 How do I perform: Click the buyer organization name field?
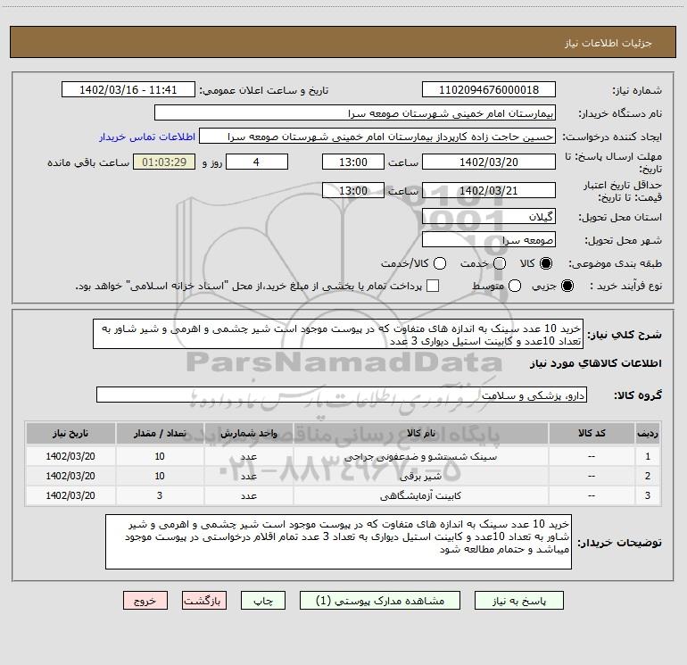pos(355,113)
